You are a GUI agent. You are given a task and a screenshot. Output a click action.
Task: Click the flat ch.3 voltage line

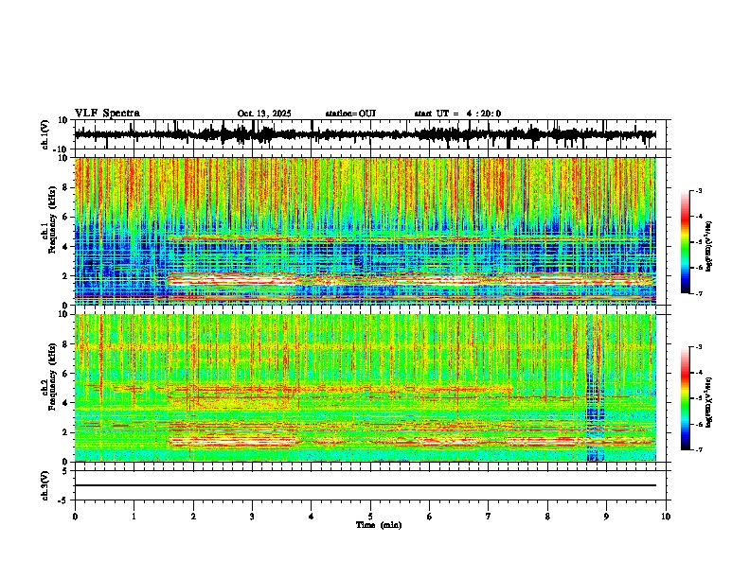[365, 485]
